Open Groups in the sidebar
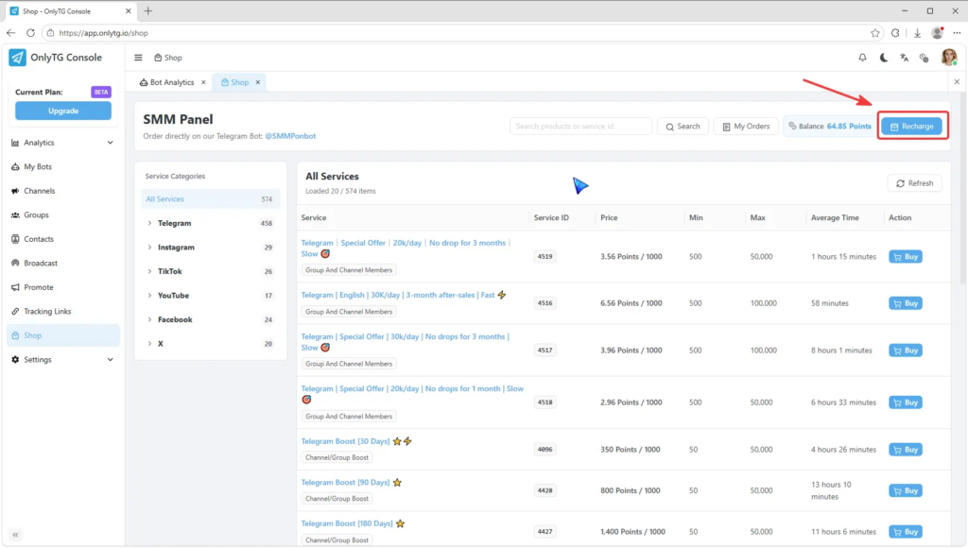 tap(62, 214)
